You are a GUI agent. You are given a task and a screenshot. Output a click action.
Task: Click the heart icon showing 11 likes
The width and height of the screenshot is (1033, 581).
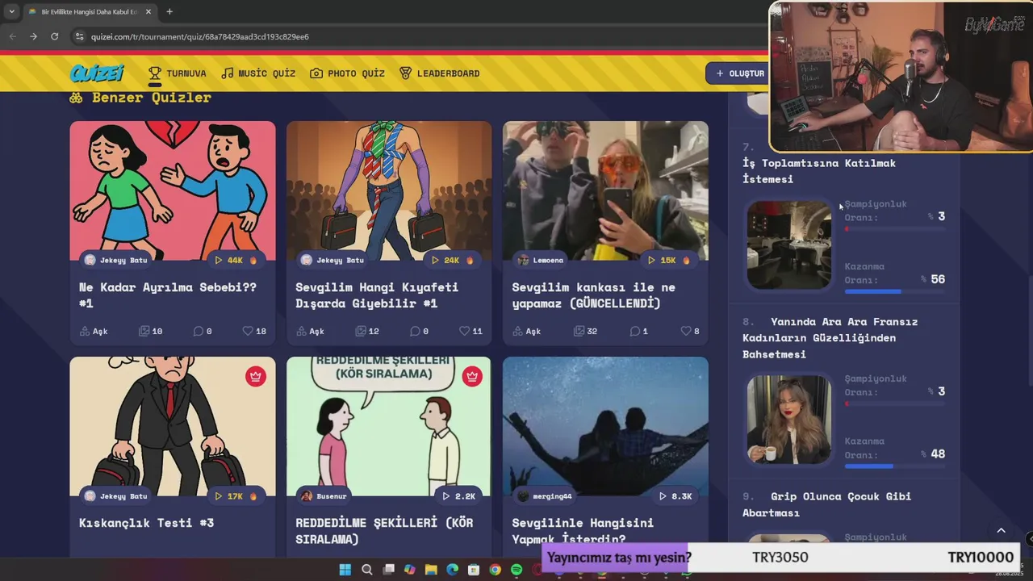coord(464,331)
